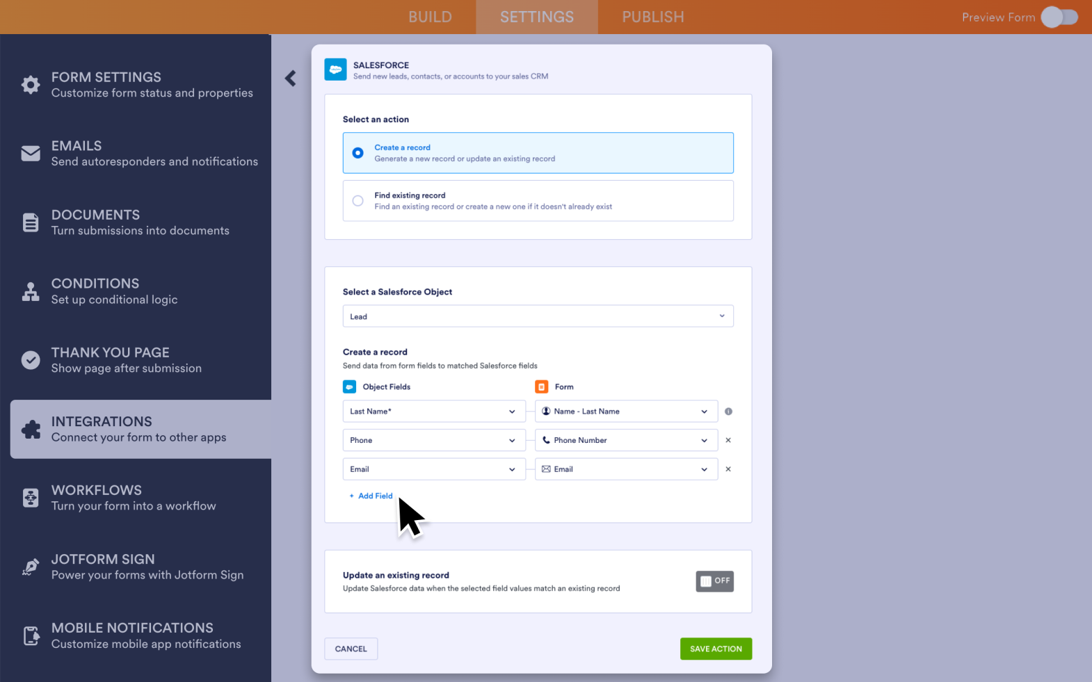The height and width of the screenshot is (682, 1092).
Task: Click the info icon beside Last Name
Action: [x=728, y=412]
